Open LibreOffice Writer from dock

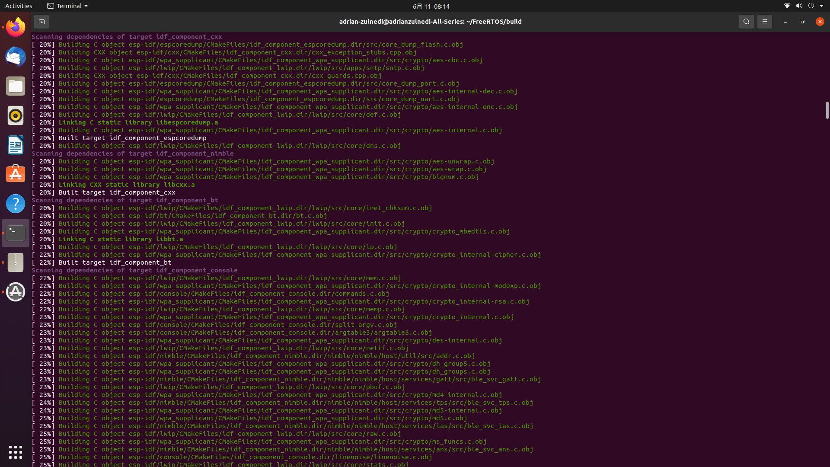(16, 145)
